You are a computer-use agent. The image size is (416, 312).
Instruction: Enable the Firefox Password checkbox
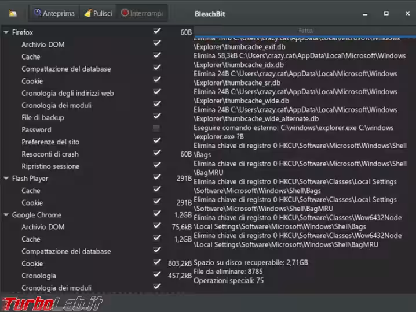pyautogui.click(x=156, y=128)
